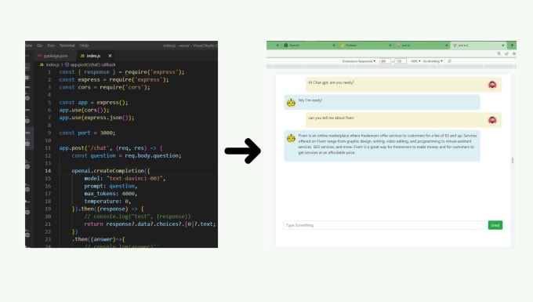Open the Run menu in VS Code
Image resolution: width=533 pixels, height=302 pixels.
tap(51, 45)
